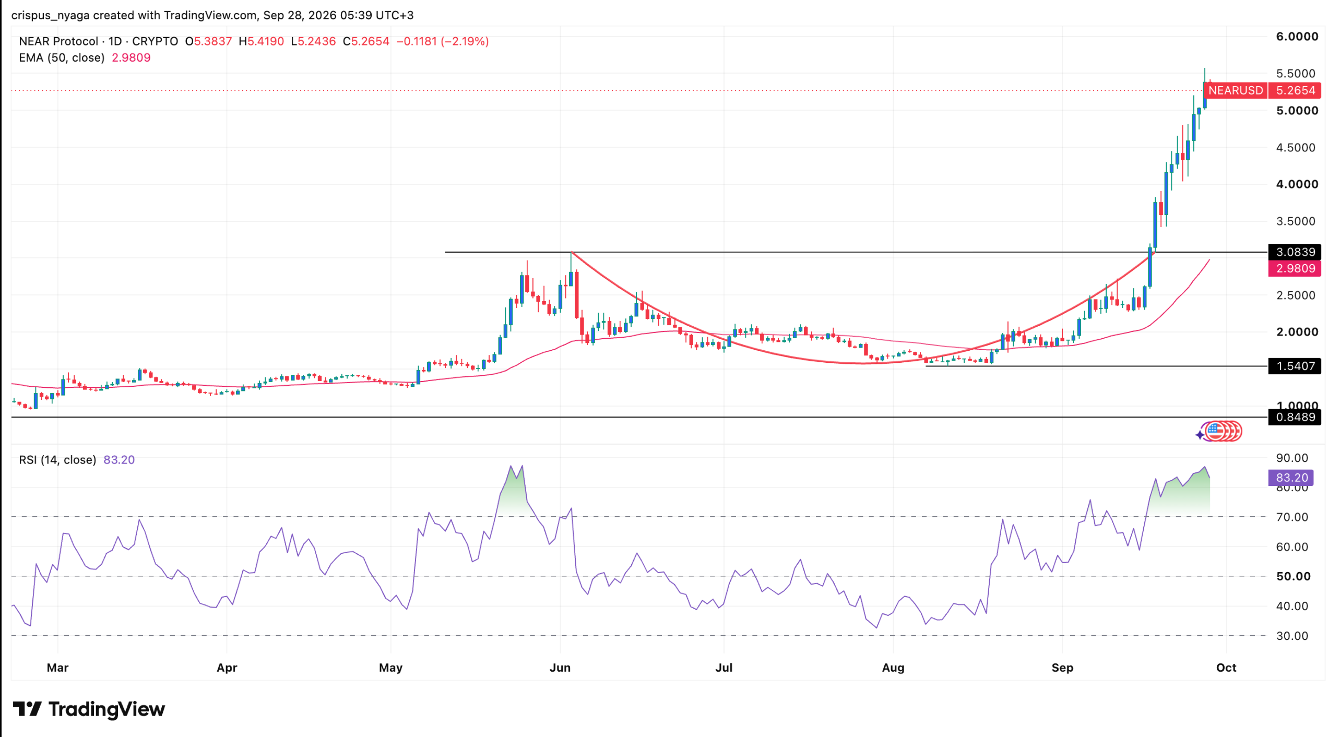The height and width of the screenshot is (737, 1328).
Task: Click the Oct label on time axis
Action: pos(1227,668)
